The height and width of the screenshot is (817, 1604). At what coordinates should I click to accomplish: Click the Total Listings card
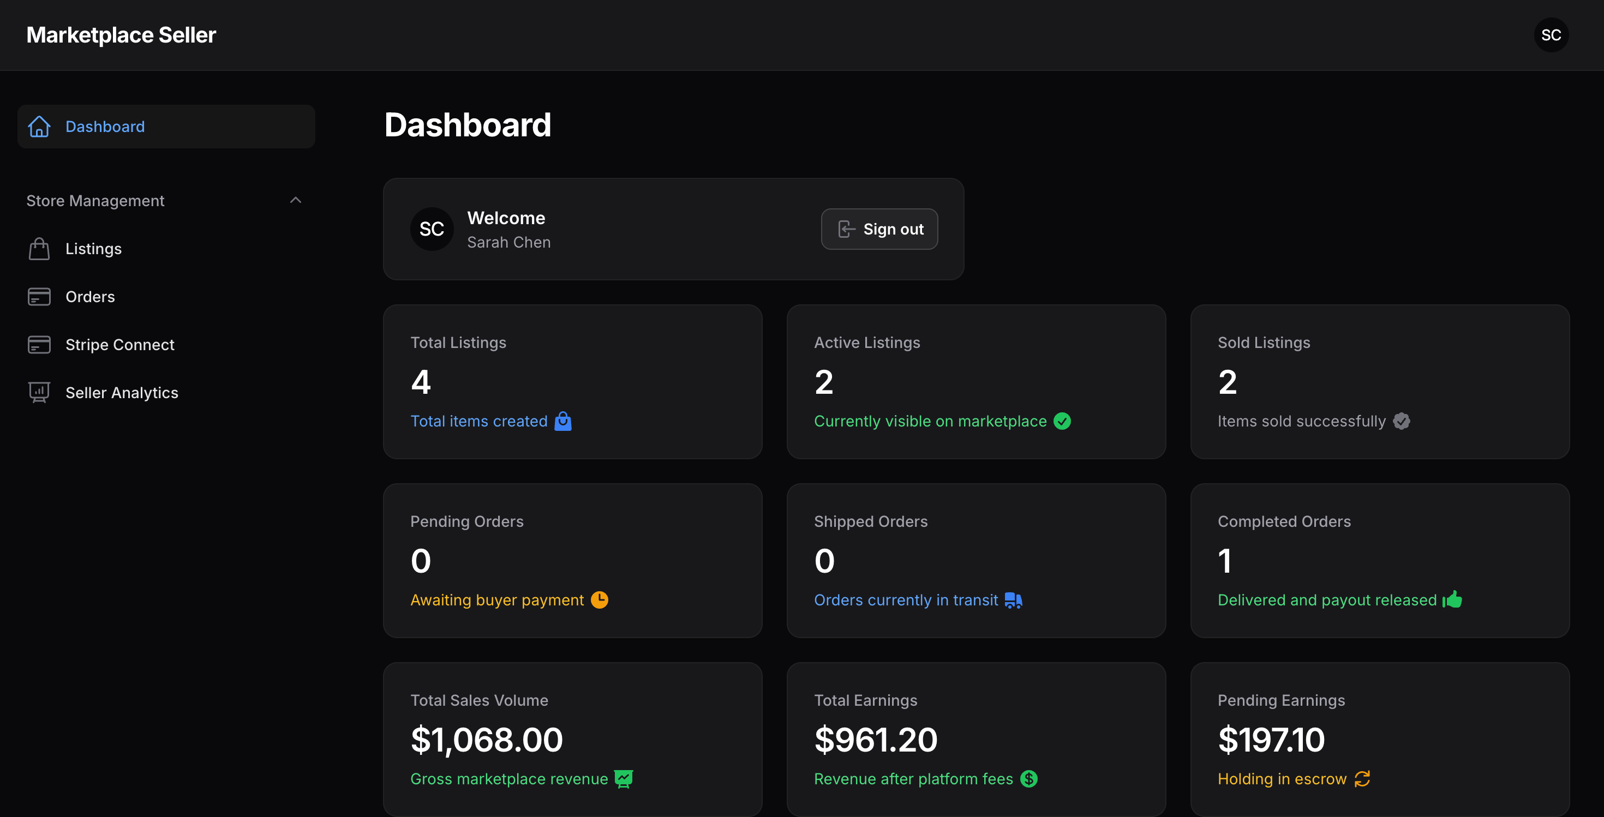coord(572,381)
